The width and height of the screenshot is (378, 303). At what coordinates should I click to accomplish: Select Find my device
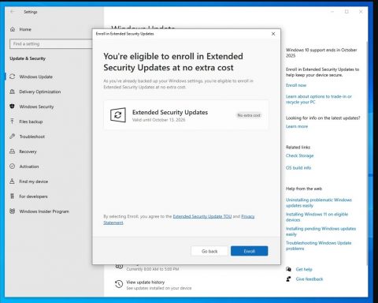[34, 181]
